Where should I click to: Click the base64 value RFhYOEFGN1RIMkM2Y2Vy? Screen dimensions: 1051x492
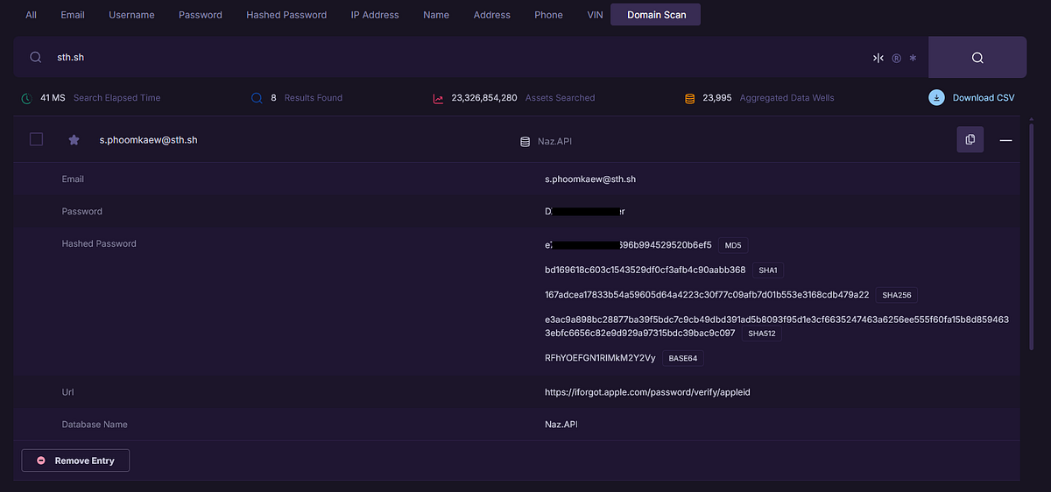(x=600, y=358)
